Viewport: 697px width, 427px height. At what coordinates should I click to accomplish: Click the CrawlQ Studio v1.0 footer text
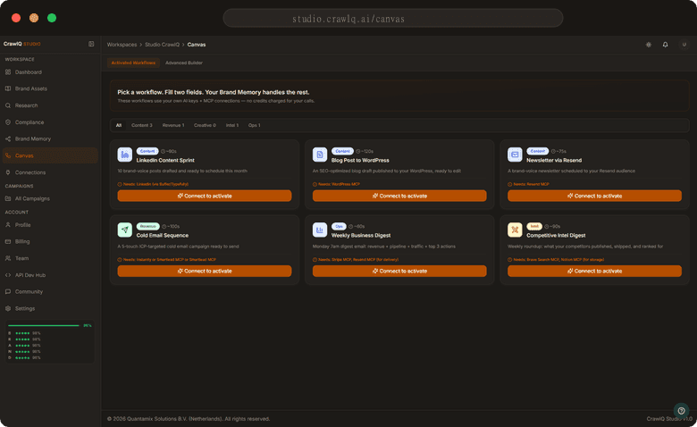pyautogui.click(x=669, y=419)
